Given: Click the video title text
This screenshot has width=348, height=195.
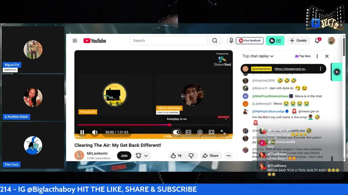Looking at the screenshot, I should pos(118,145).
